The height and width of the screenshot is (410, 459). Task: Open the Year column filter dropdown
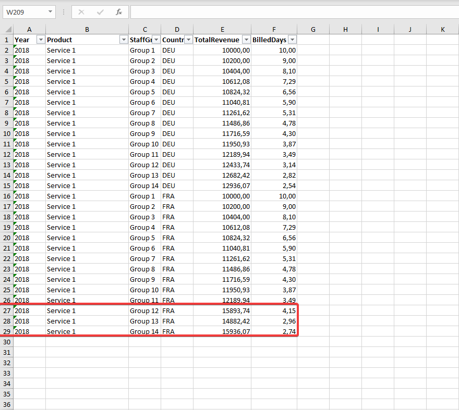click(x=41, y=40)
